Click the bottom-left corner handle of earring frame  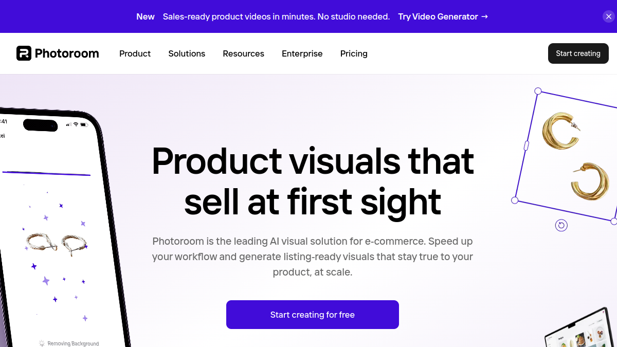coord(515,200)
